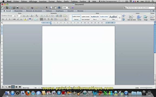Image resolution: width=156 pixels, height=97 pixels.
Task: Apply the Titre 2 style
Action: (104, 18)
